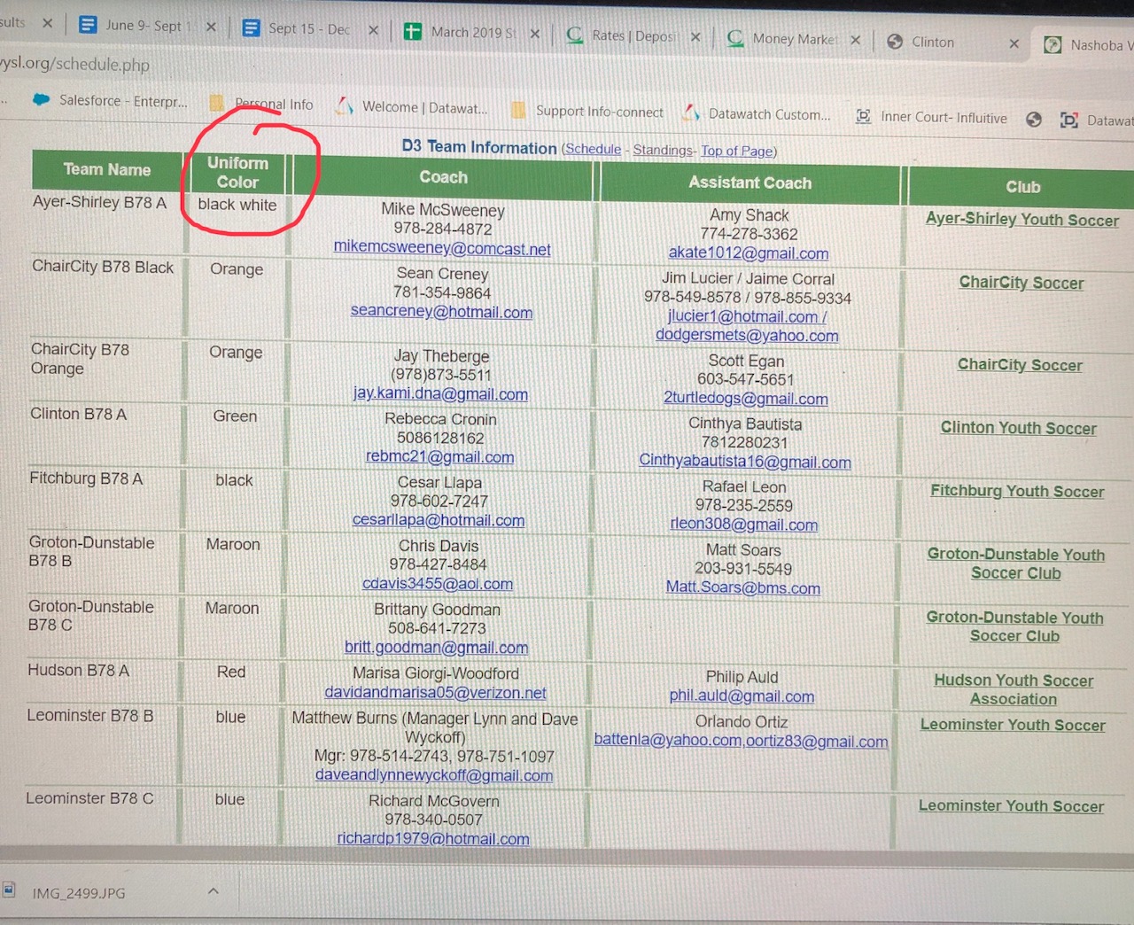The height and width of the screenshot is (925, 1134).
Task: Click davidandmarisa05@verizon.net link
Action: (x=435, y=693)
